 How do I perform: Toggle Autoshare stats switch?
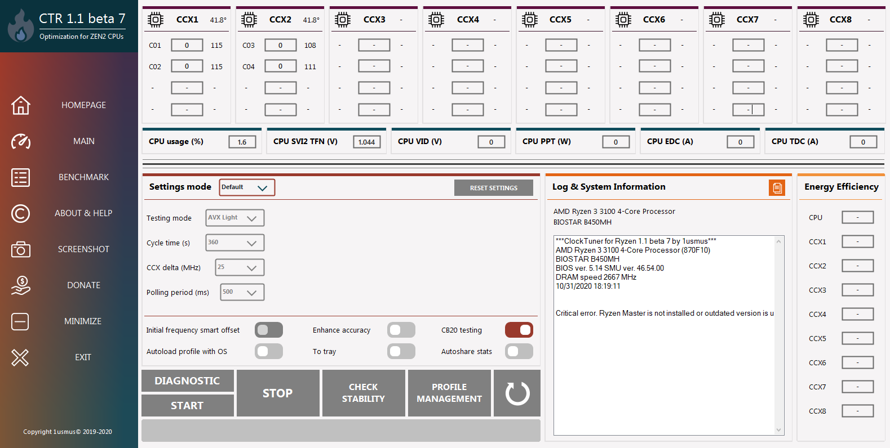click(x=519, y=352)
